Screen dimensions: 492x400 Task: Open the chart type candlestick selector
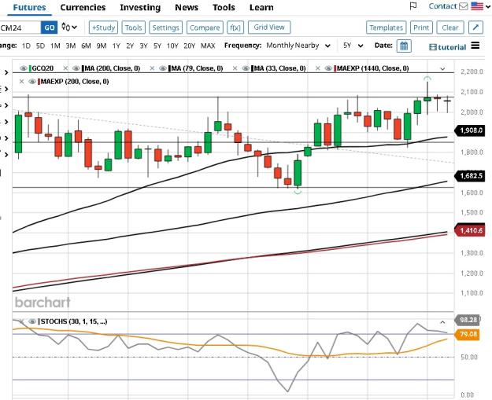click(69, 28)
